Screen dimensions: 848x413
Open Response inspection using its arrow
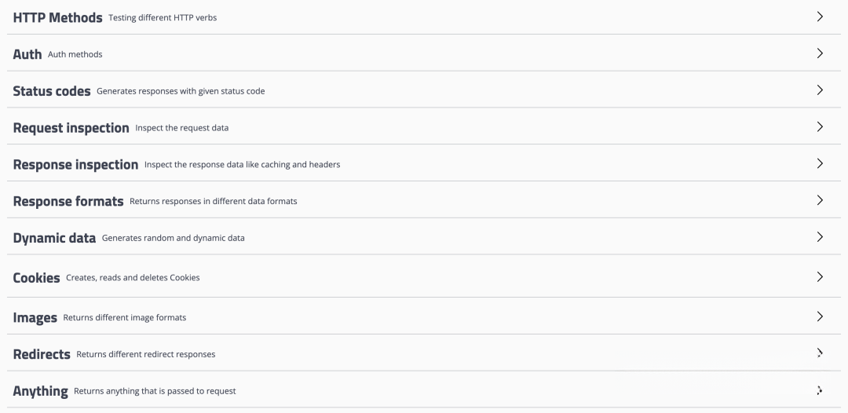pyautogui.click(x=820, y=163)
